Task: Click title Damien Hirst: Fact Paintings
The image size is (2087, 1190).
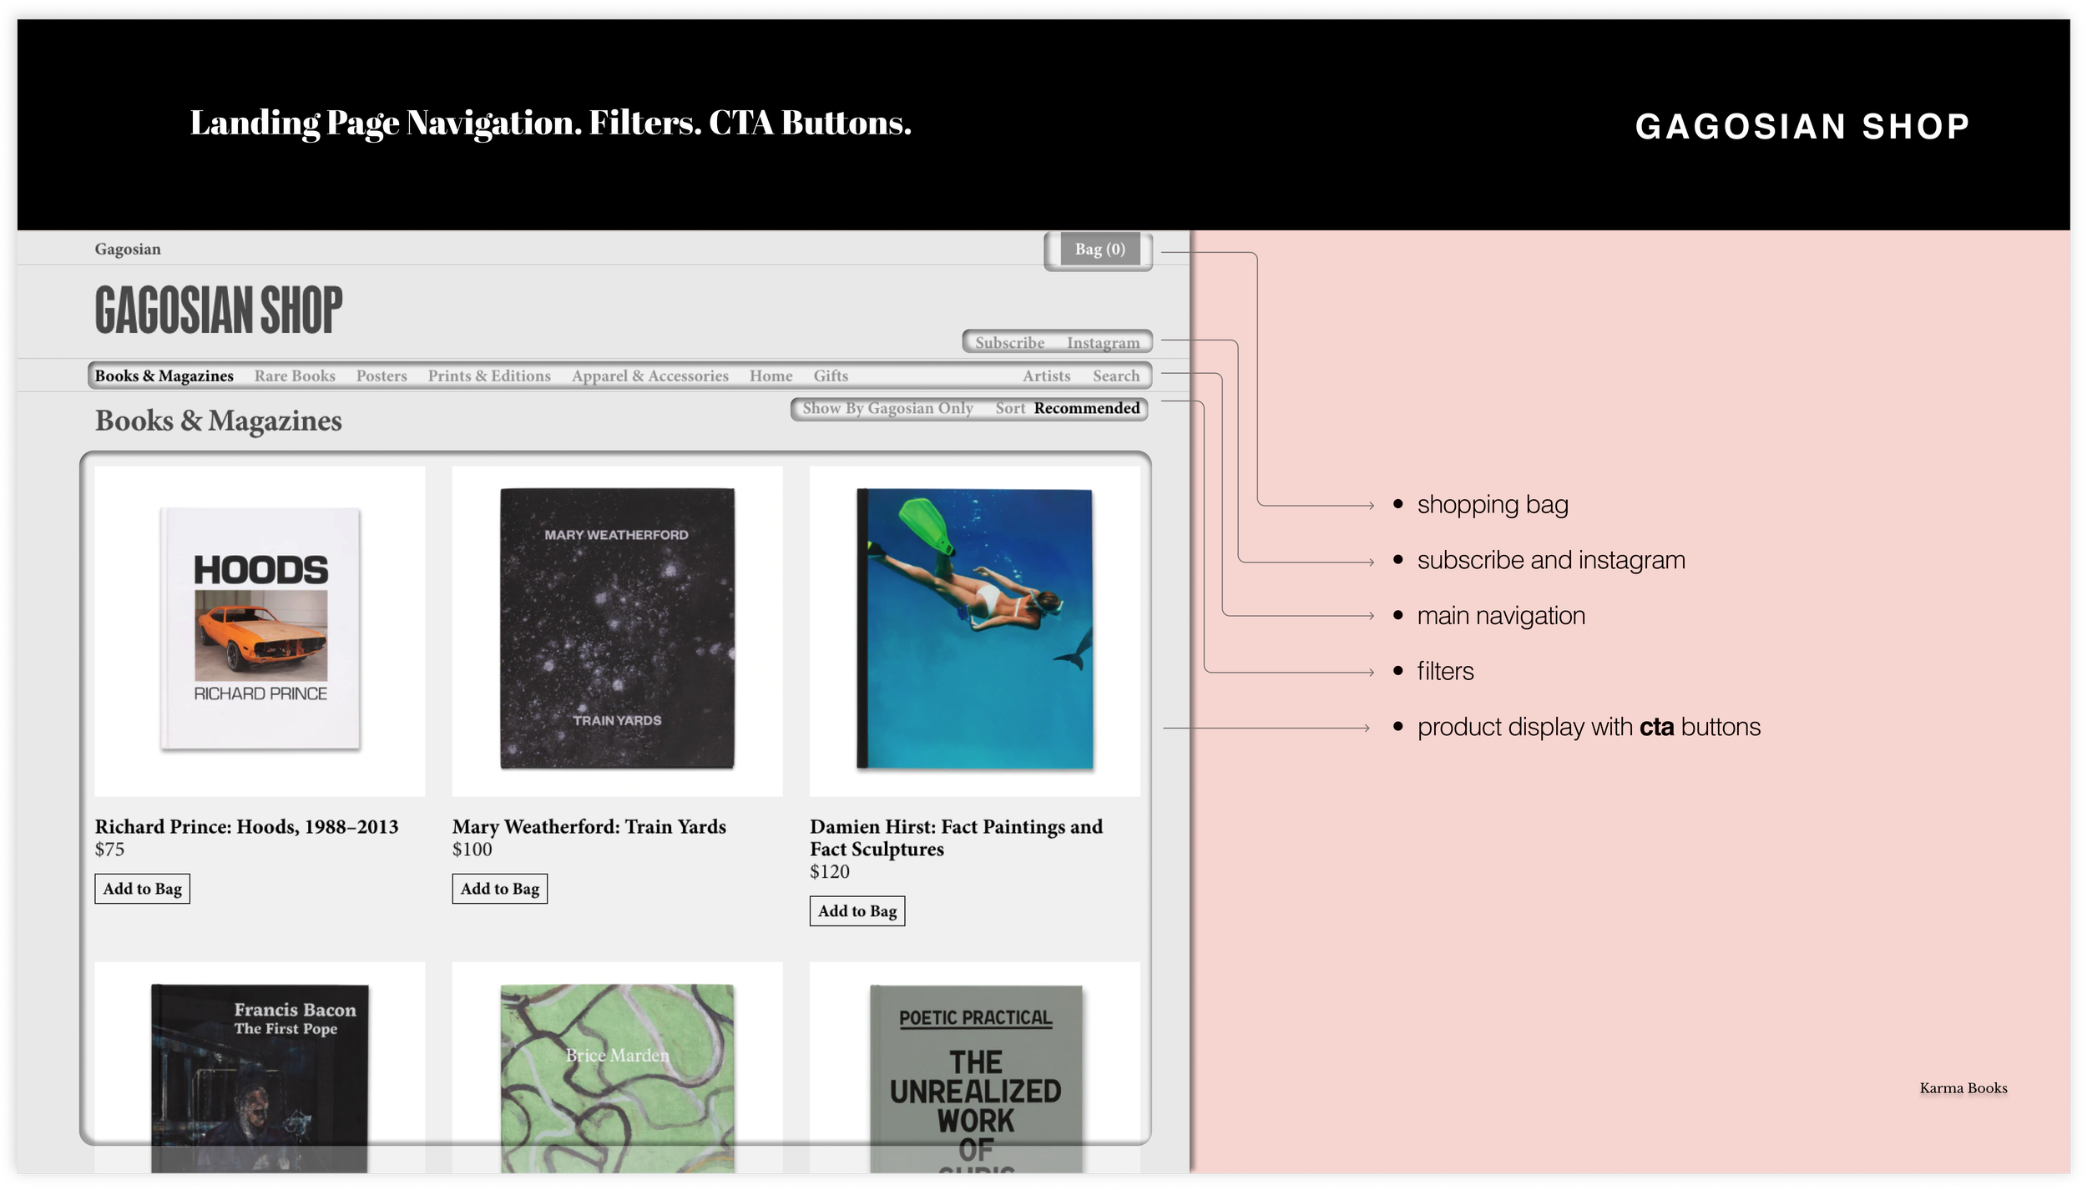Action: click(956, 838)
